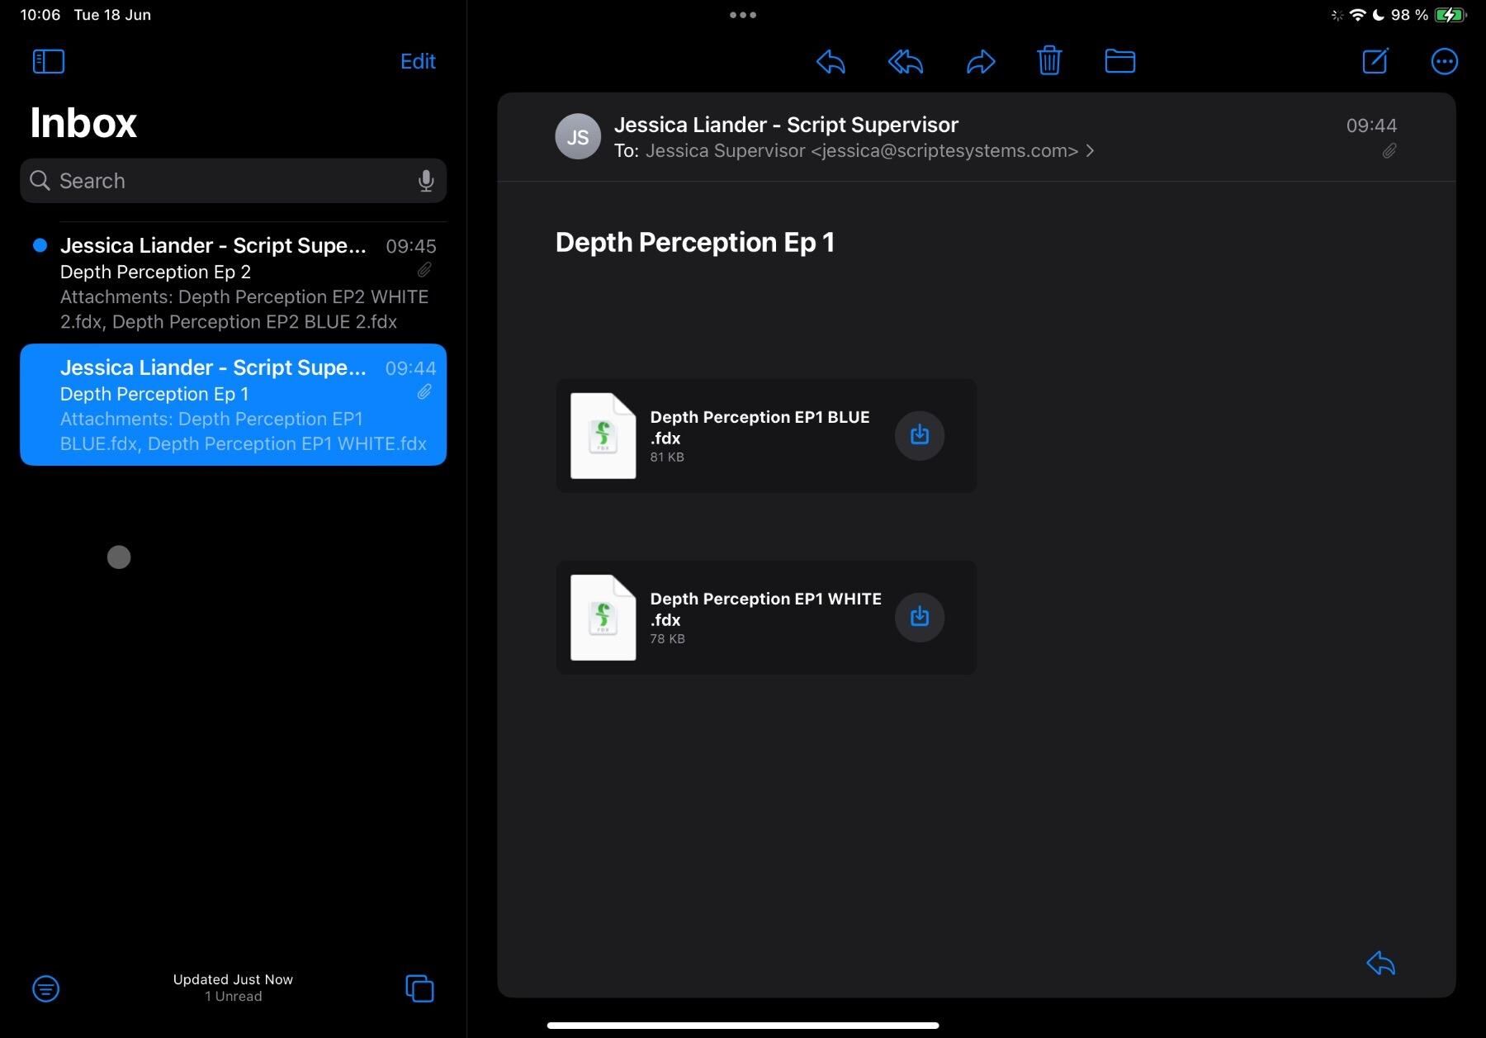The height and width of the screenshot is (1038, 1486).
Task: Open the More actions ellipsis menu
Action: click(1444, 61)
